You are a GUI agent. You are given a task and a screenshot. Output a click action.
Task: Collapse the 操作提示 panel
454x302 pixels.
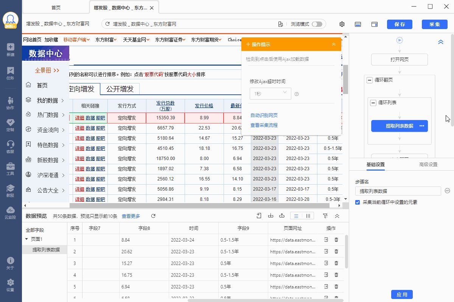[x=334, y=44]
